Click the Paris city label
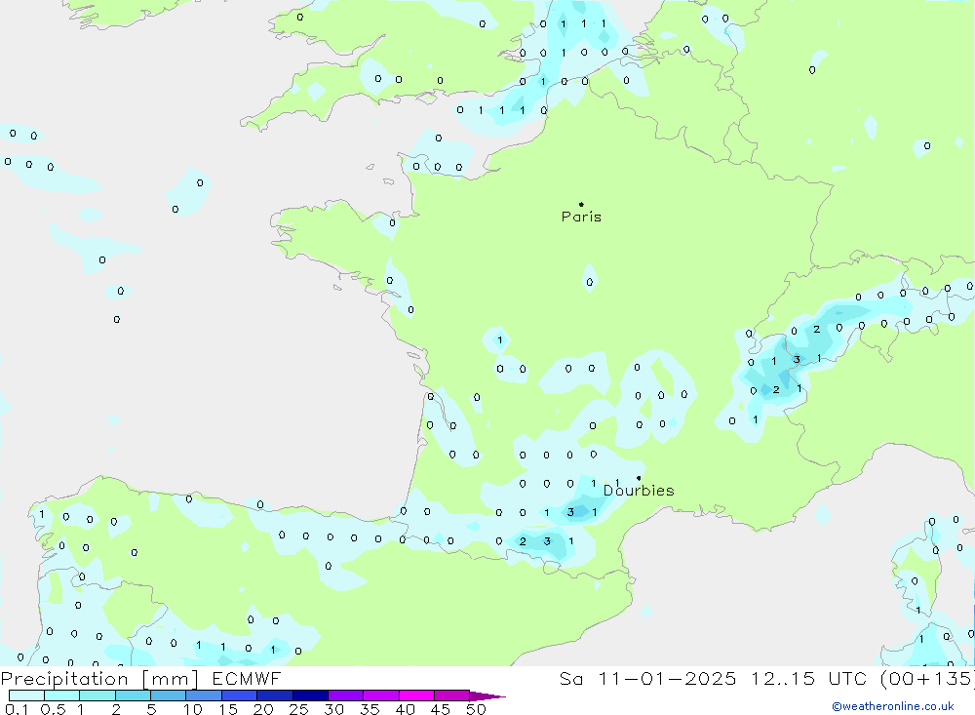This screenshot has width=975, height=715. click(x=581, y=217)
